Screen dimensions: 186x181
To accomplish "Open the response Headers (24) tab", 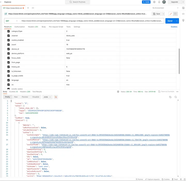I will point(25,92).
